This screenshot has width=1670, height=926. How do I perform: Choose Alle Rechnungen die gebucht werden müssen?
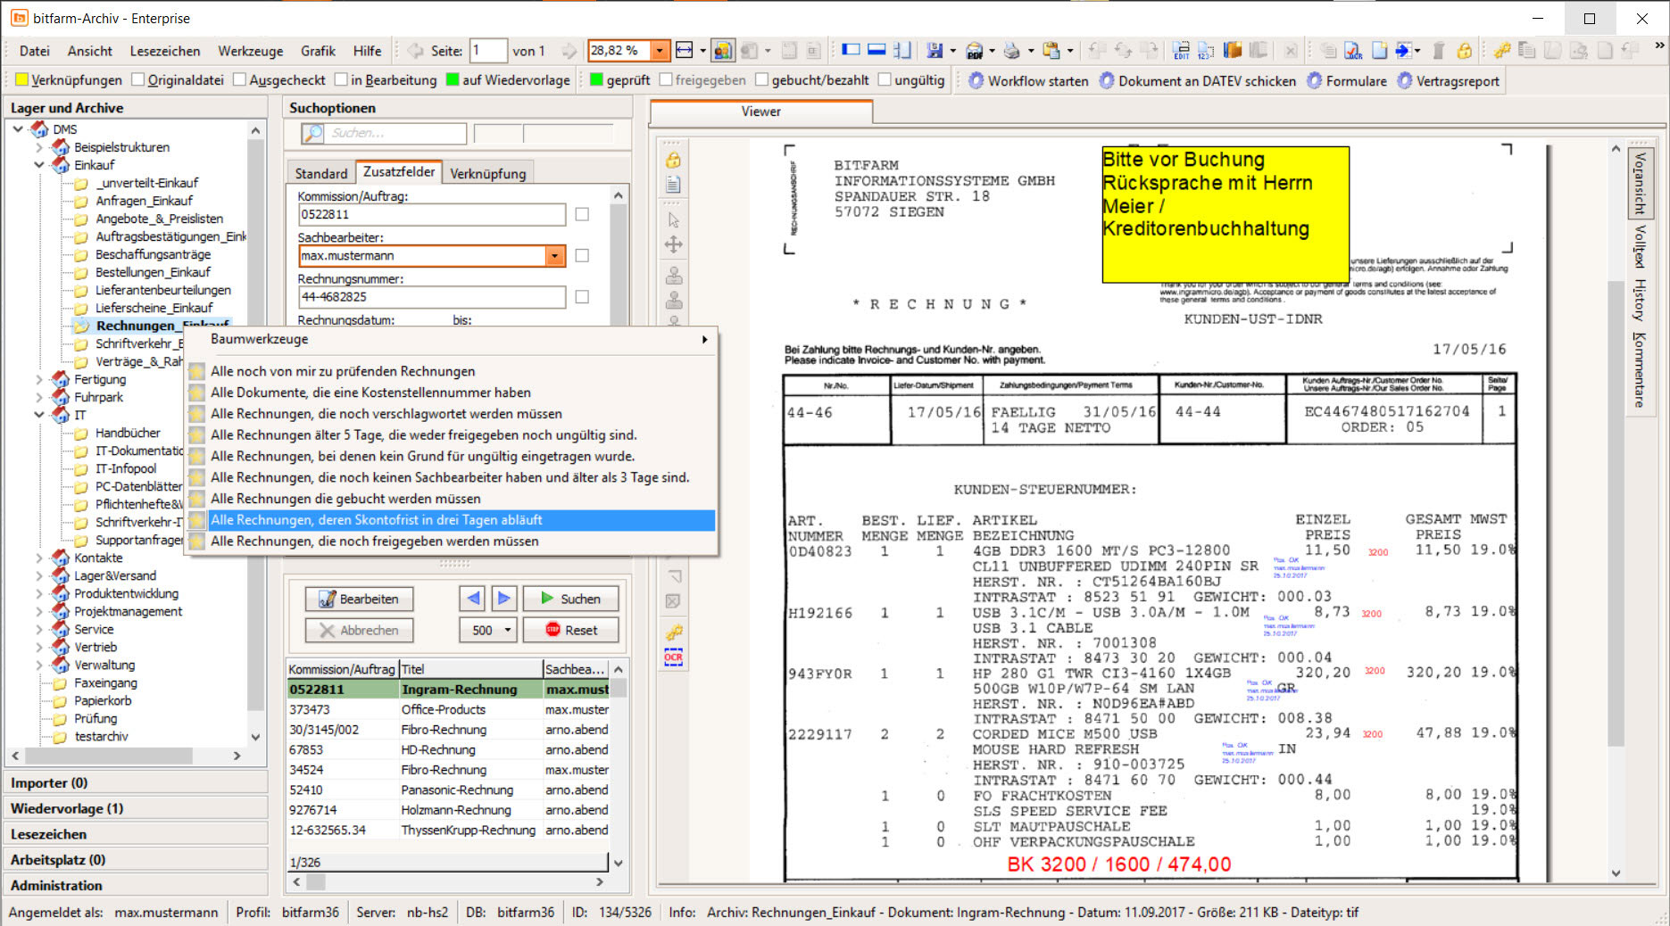click(x=451, y=499)
